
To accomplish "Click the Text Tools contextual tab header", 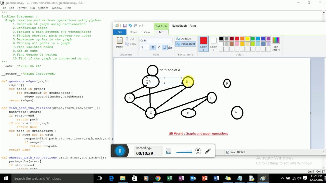I will 161,26.
